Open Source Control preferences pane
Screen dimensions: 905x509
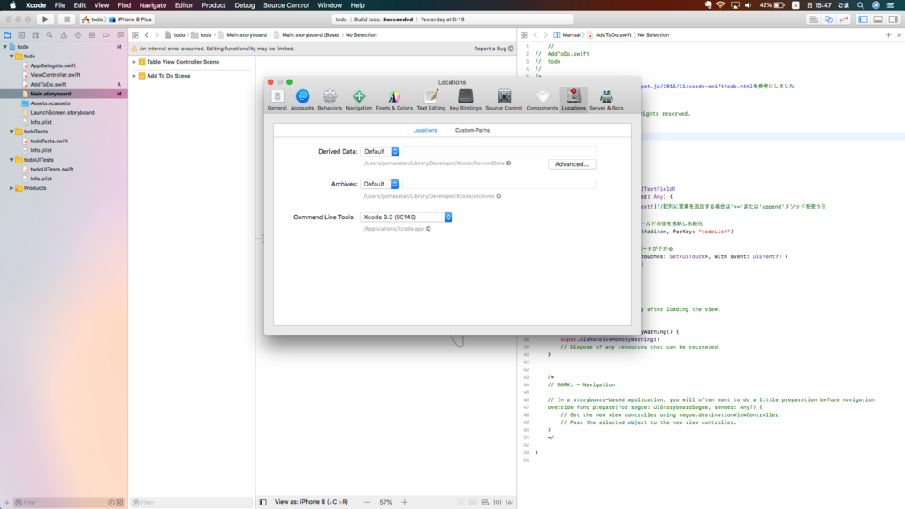504,99
